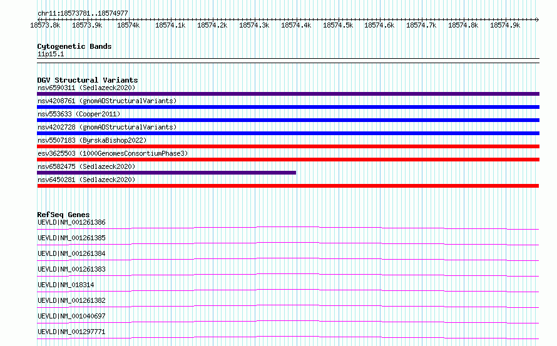Open transcript UEVLD|NM_001261383

[x=71, y=269]
